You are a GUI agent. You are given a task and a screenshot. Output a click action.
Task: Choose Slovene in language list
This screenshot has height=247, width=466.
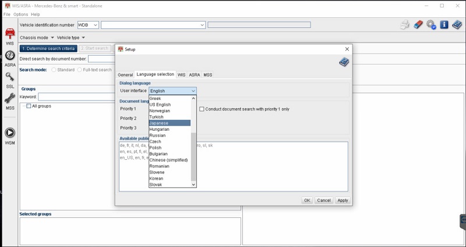coord(170,172)
